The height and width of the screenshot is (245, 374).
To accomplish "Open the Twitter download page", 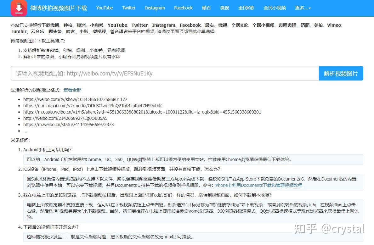I will (x=129, y=8).
